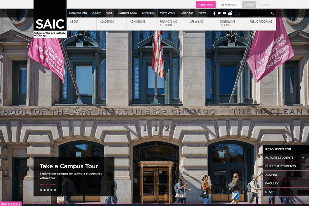
Task: Switch to the School tab
Action: (x=249, y=5)
